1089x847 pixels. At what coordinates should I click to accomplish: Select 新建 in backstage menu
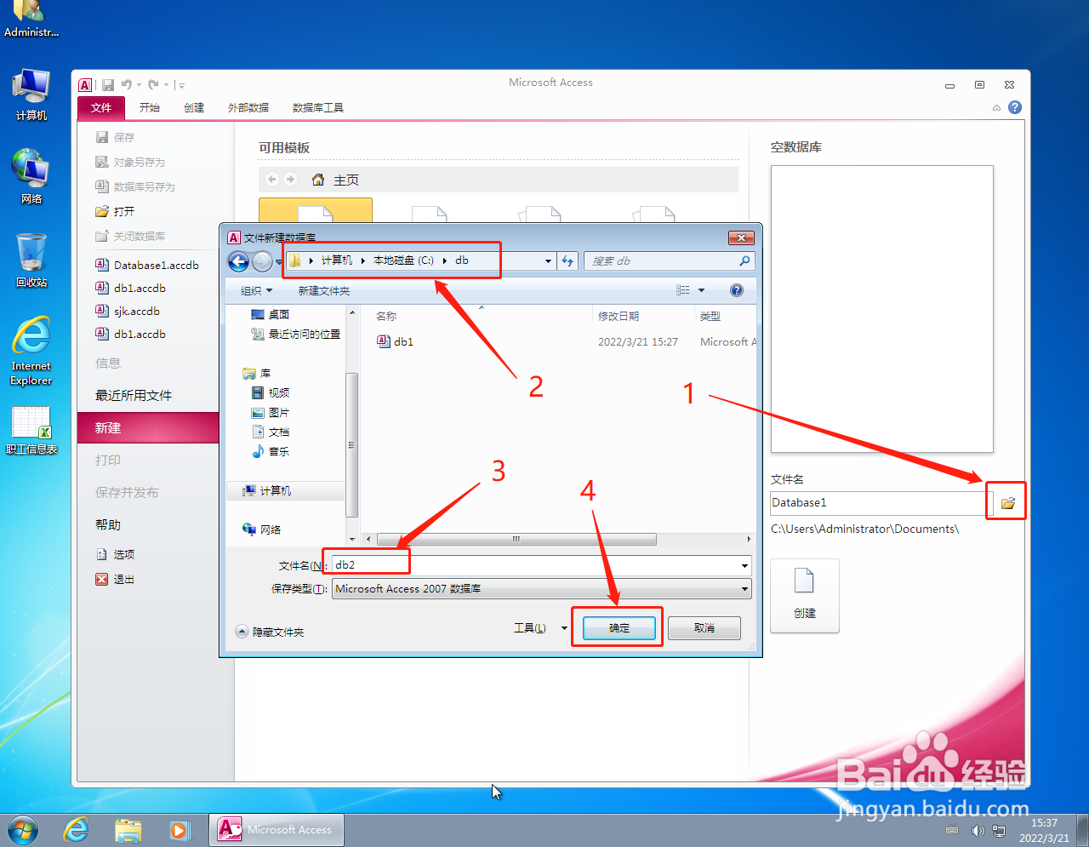[149, 427]
